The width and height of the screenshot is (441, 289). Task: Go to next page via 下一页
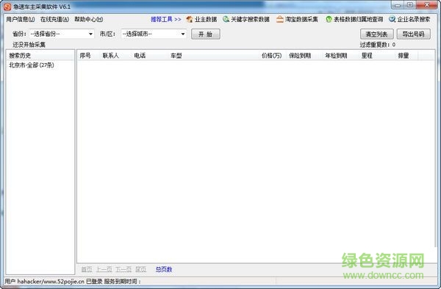[123, 269]
